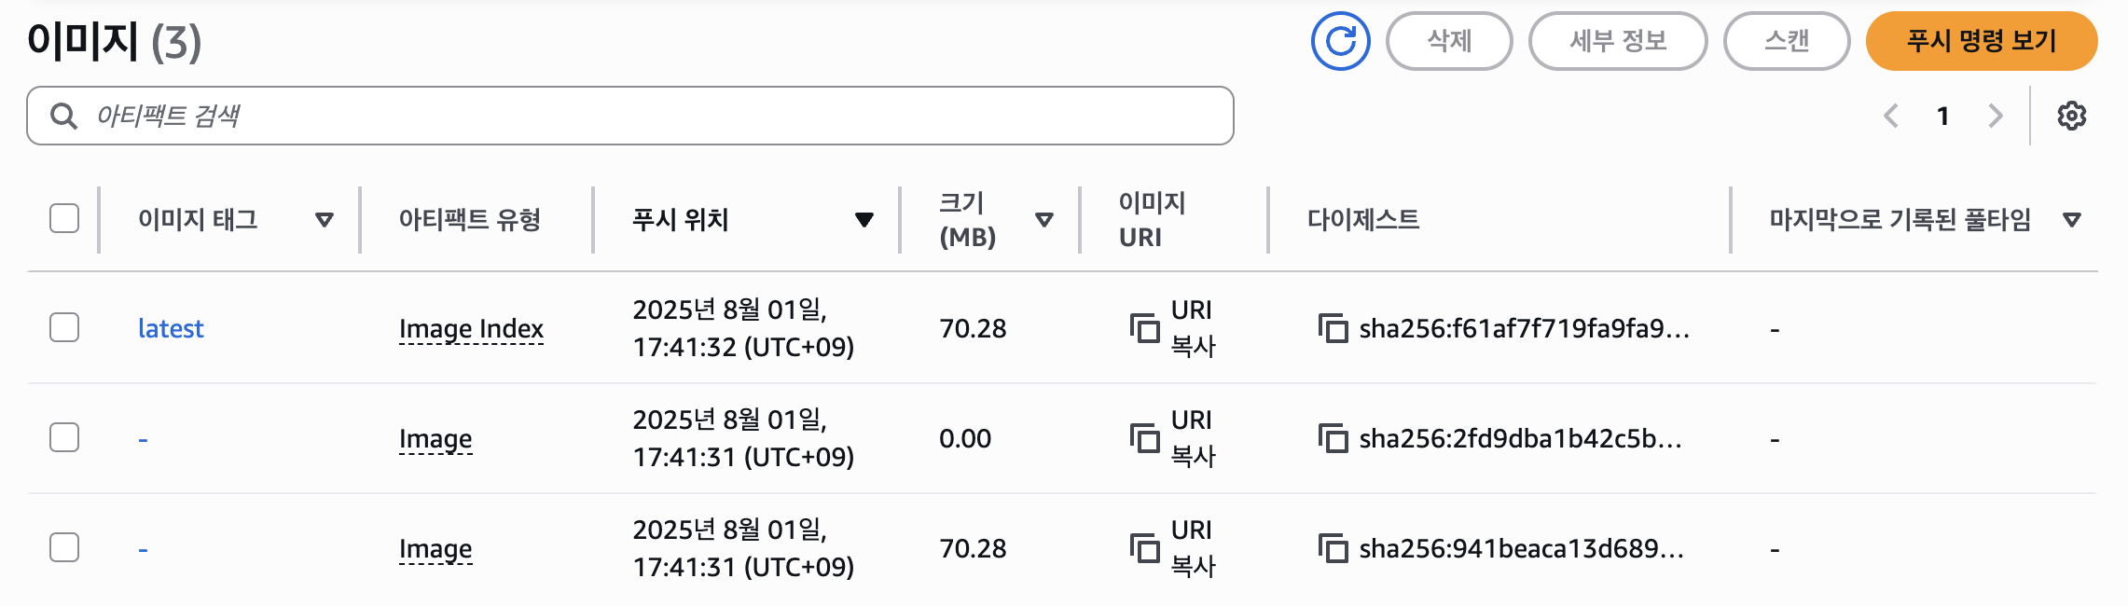The image size is (2128, 606).
Task: Open the latest image tag link
Action: coord(170,328)
